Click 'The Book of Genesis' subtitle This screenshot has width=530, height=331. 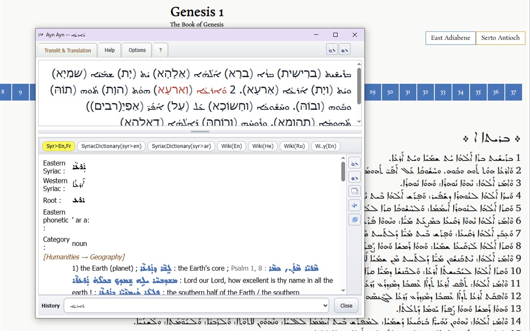click(197, 24)
